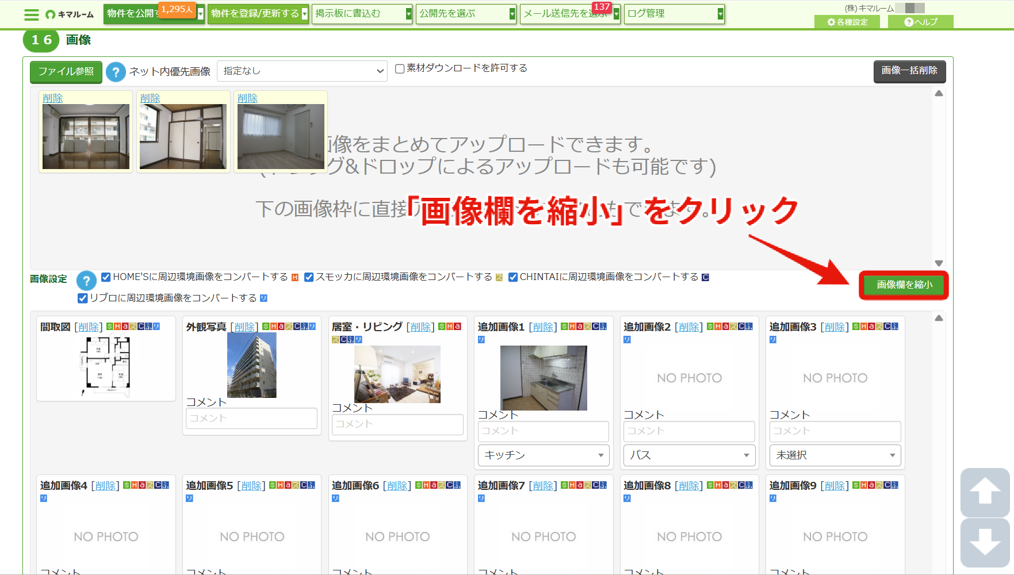This screenshot has height=575, width=1014.
Task: Click the リ icon after リブロ convert option
Action: (x=263, y=298)
